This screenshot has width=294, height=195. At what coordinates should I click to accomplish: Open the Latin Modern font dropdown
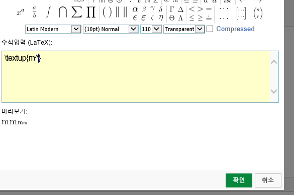pos(53,29)
